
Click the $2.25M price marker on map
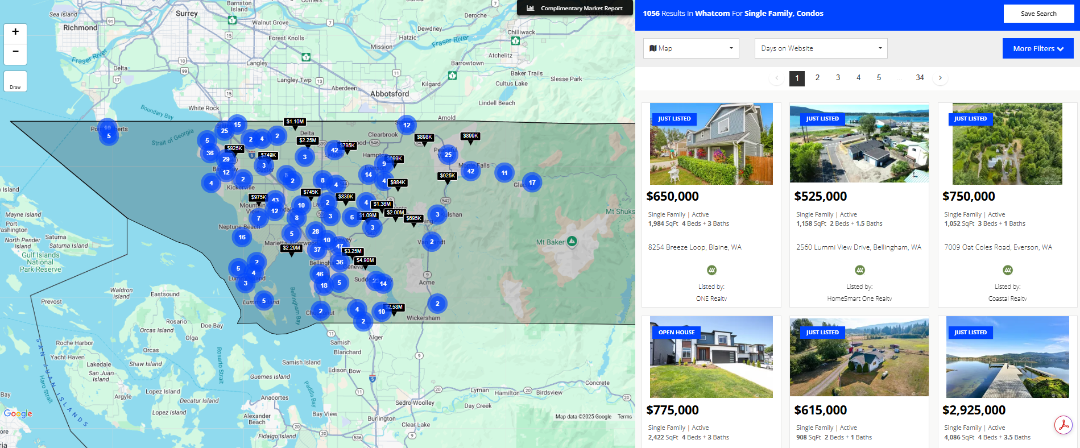pyautogui.click(x=308, y=141)
